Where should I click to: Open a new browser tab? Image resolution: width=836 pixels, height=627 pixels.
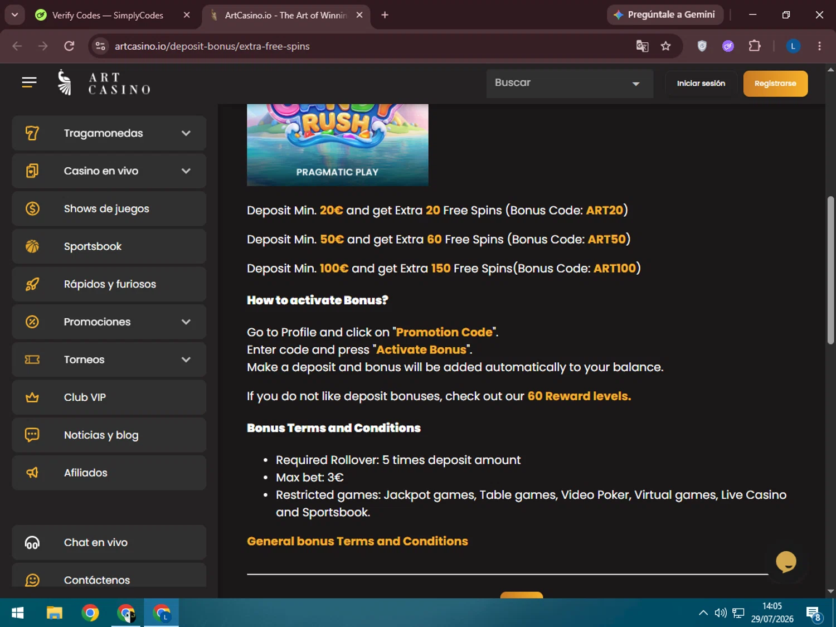pyautogui.click(x=385, y=15)
